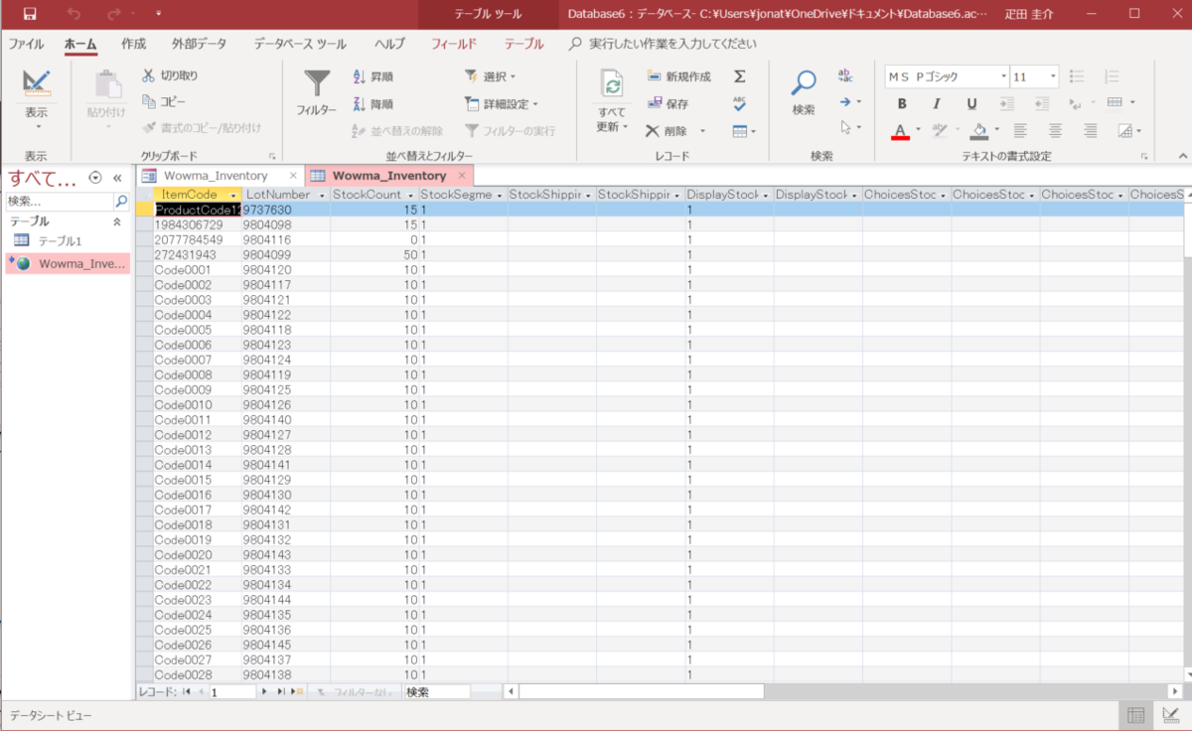
Task: Toggle Underline formatting
Action: (x=970, y=103)
